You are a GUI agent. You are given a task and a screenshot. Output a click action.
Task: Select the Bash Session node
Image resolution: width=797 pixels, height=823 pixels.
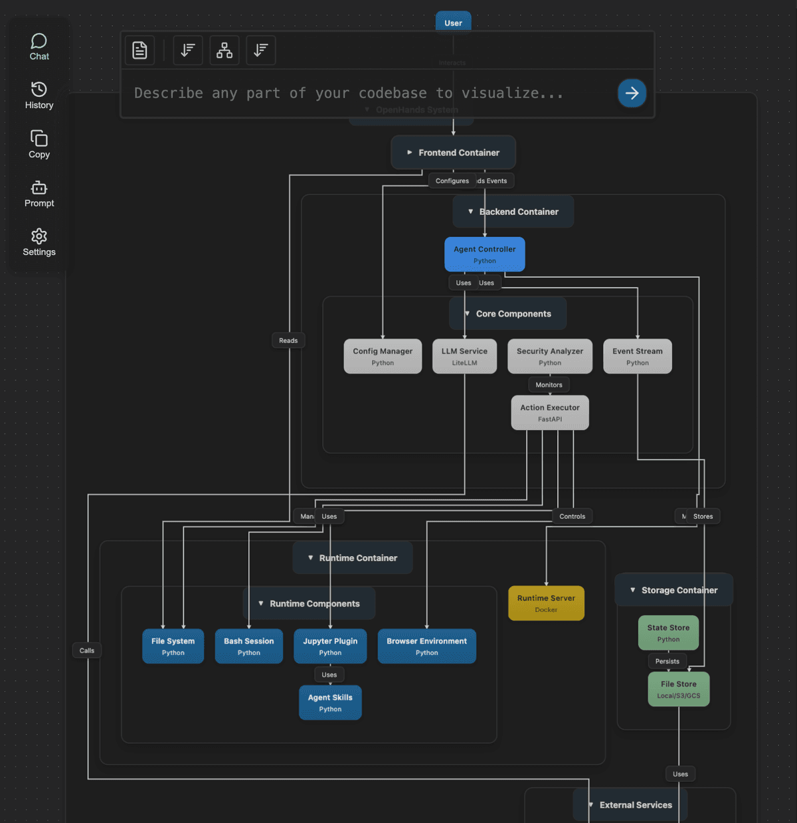click(249, 646)
